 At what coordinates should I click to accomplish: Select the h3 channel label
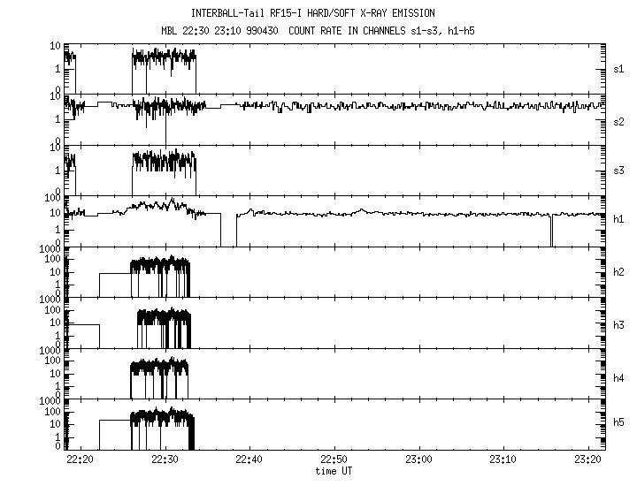click(x=620, y=323)
